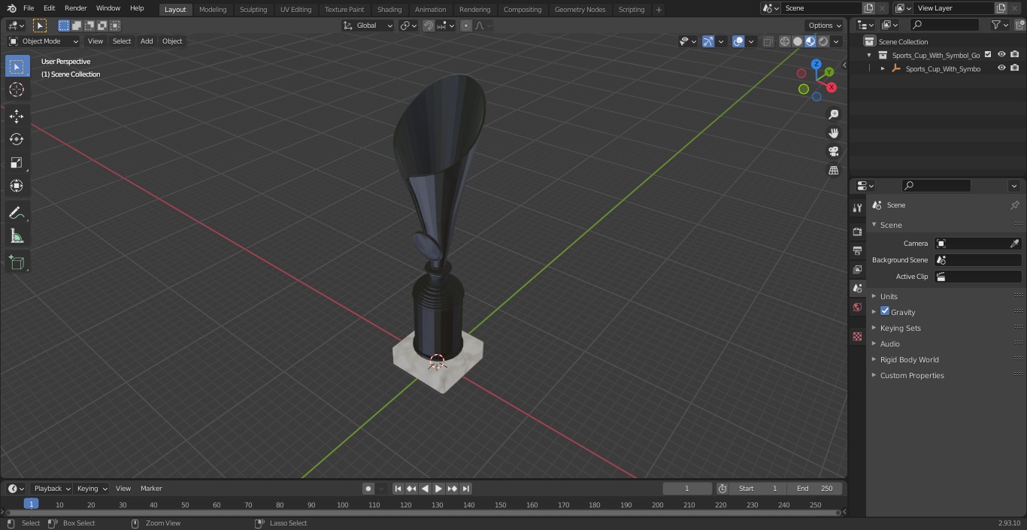Select the Measure tool
Image resolution: width=1027 pixels, height=530 pixels.
[x=17, y=237]
